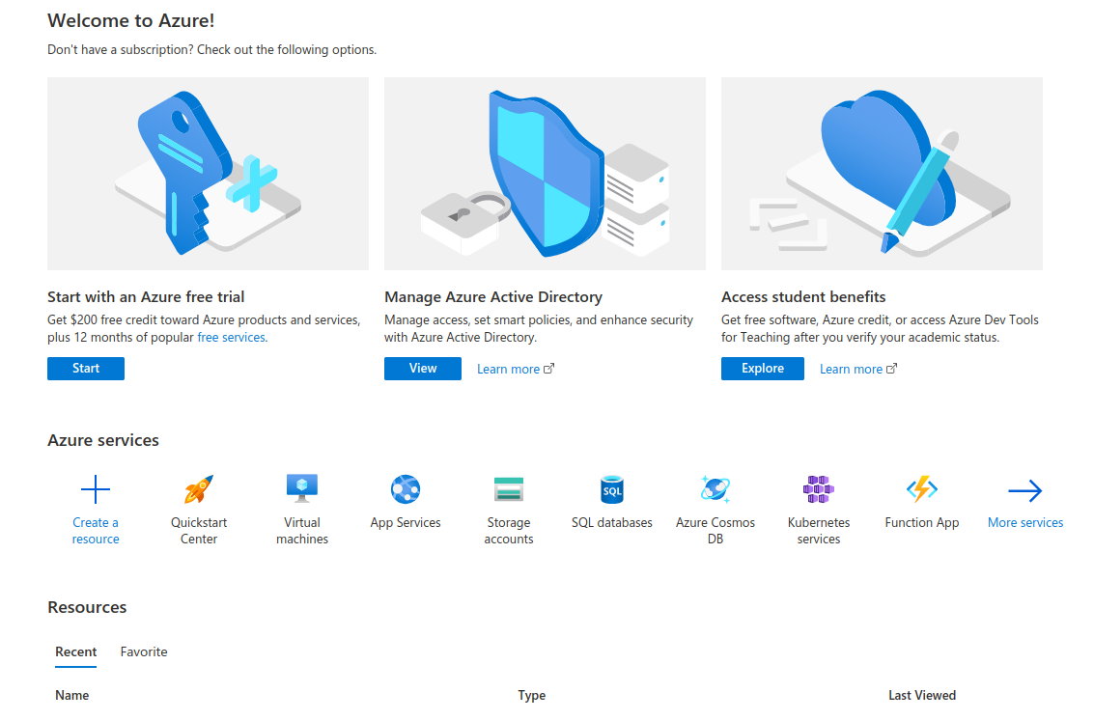Open SQL databases
The width and height of the screenshot is (1094, 720).
[x=612, y=489]
